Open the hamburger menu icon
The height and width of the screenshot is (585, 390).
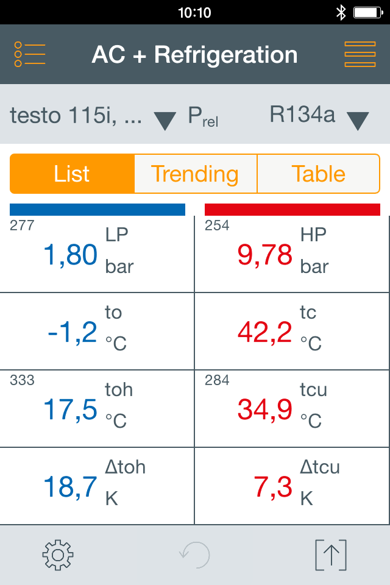[x=360, y=55]
